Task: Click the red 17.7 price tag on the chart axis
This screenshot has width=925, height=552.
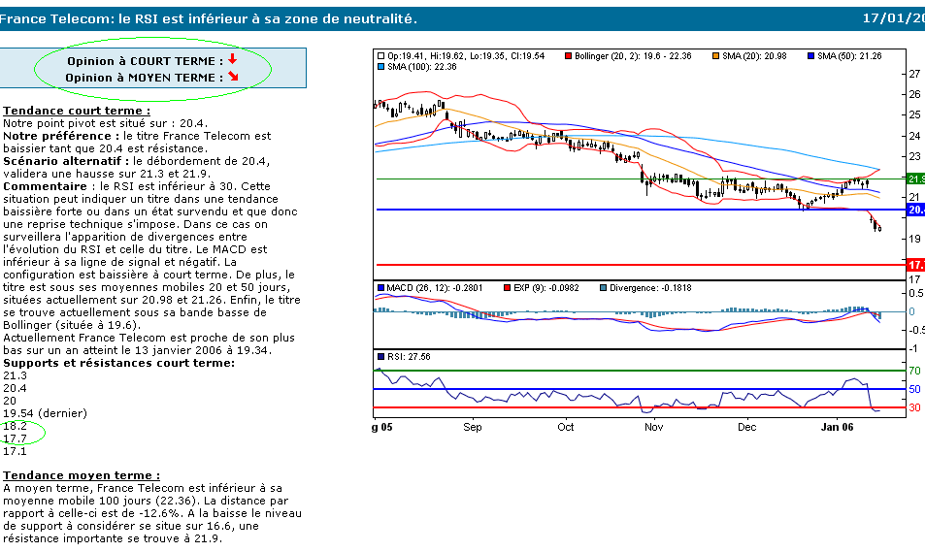Action: click(916, 265)
